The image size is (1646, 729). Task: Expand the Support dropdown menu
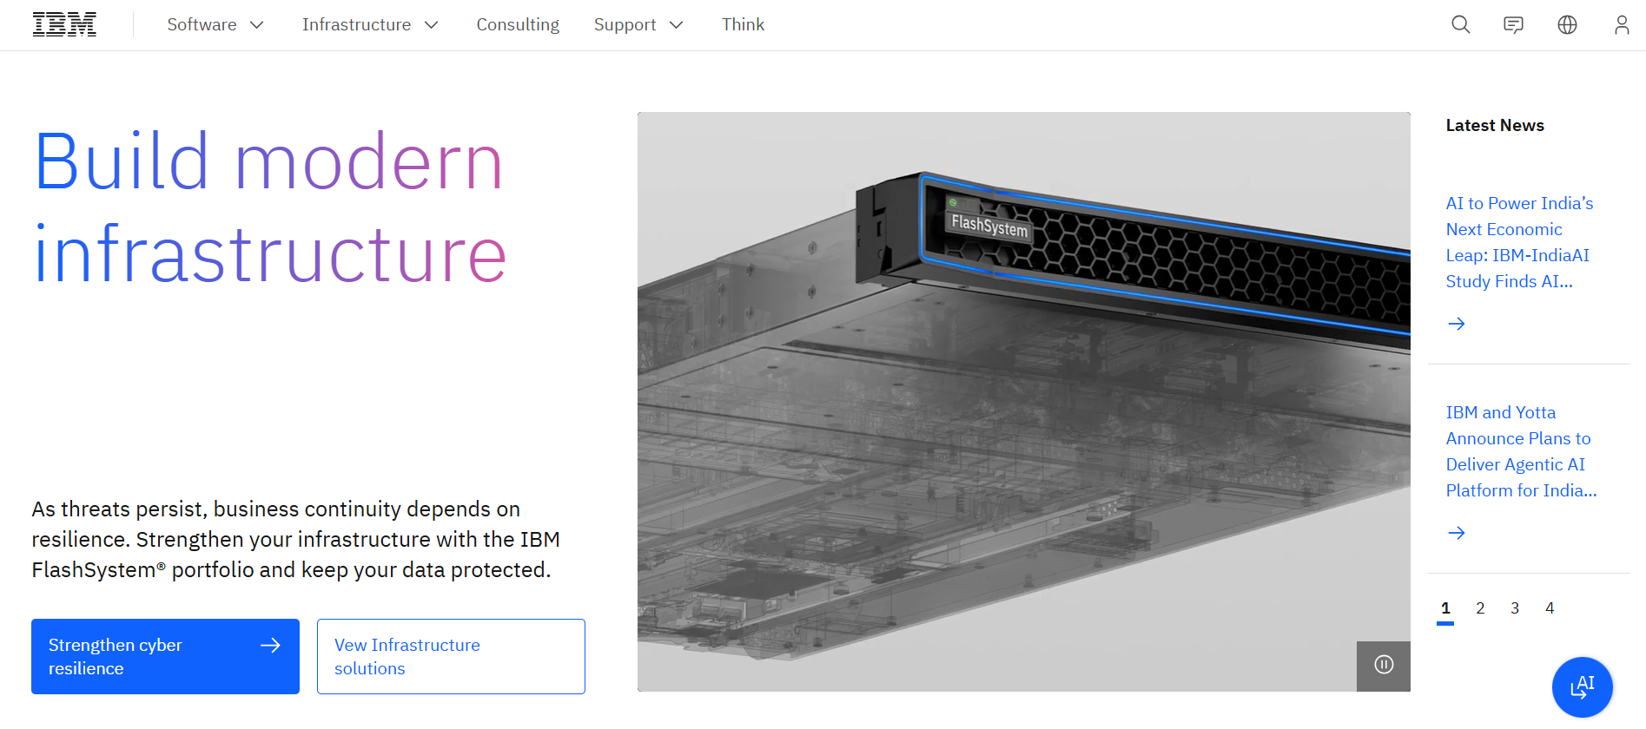click(x=638, y=25)
